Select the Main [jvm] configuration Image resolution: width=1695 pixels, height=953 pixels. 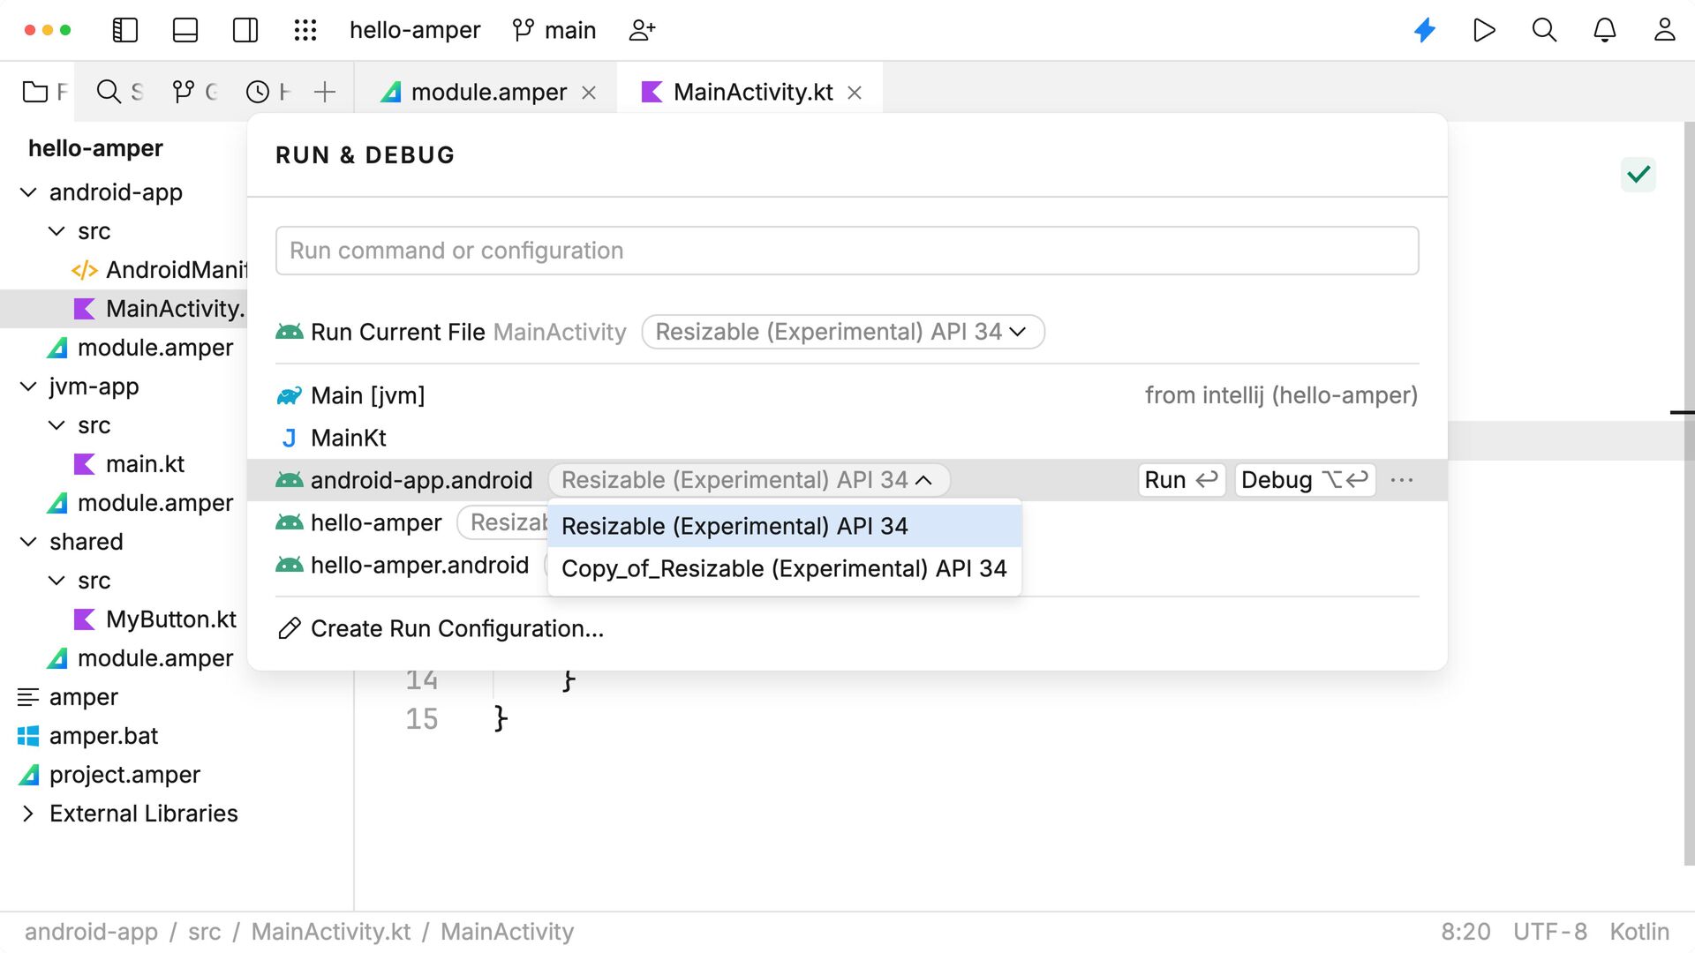(x=847, y=395)
